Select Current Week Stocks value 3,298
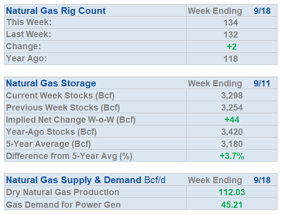Screen dimensions: 281x214 [x=232, y=95]
